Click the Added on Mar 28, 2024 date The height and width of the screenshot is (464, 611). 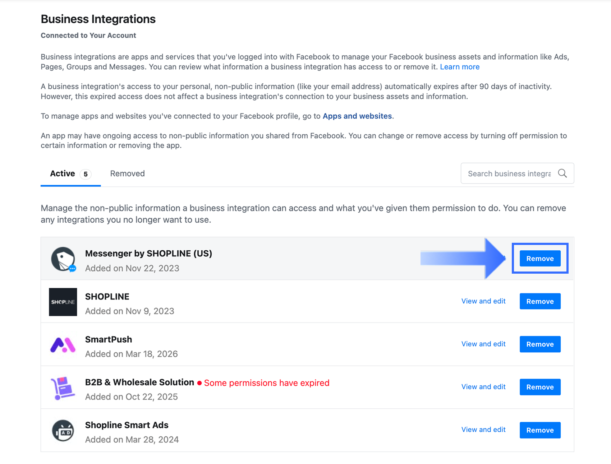(x=132, y=440)
